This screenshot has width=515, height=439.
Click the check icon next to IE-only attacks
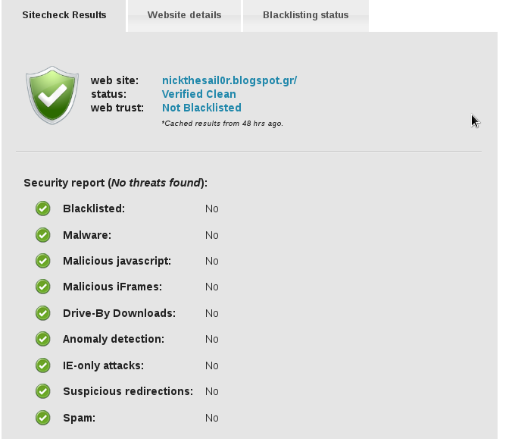tap(42, 365)
